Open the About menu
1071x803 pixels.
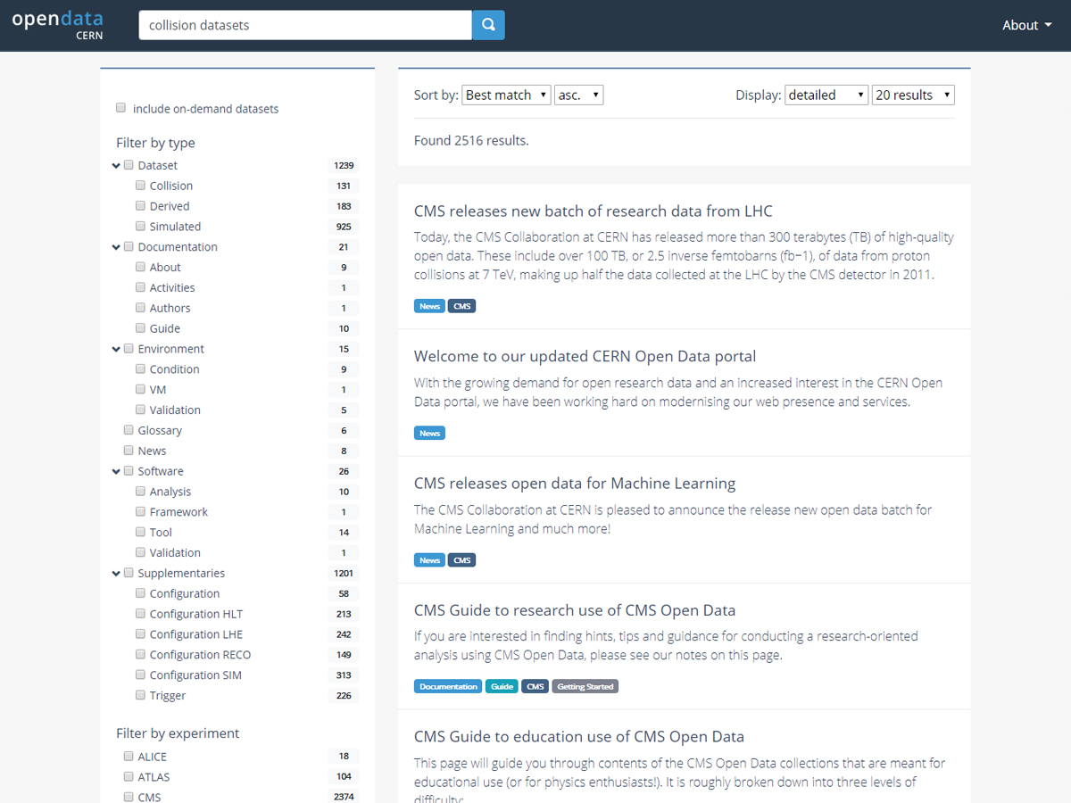1026,25
